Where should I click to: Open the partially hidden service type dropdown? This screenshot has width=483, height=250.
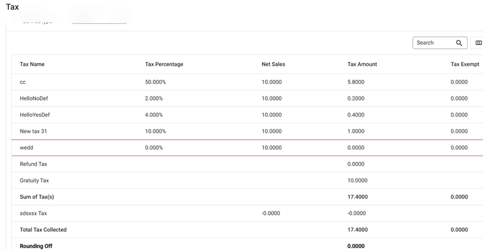[x=99, y=22]
